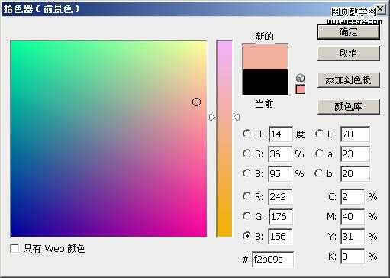Viewport: 390px width, 278px height.
Task: Select the Lab L radio button
Action: tap(319, 134)
